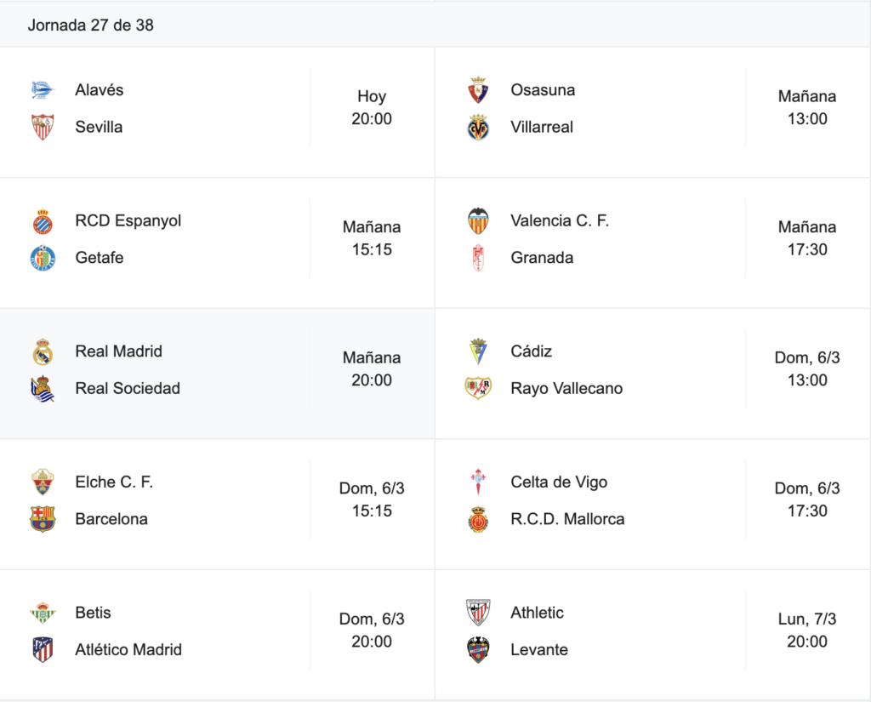Click the Celta de Vigo team name
The height and width of the screenshot is (702, 871).
[x=559, y=482]
